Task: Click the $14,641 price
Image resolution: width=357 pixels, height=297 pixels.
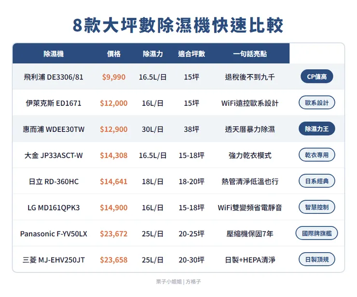Action: 113,181
